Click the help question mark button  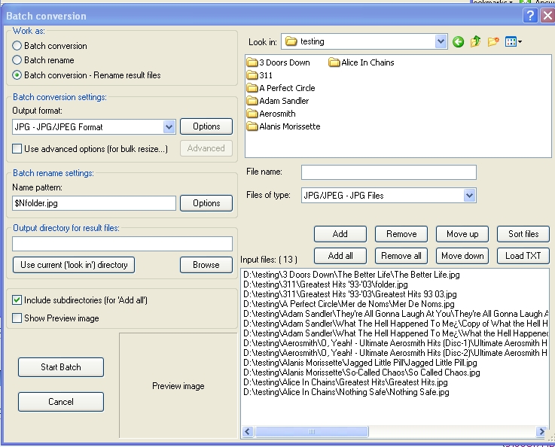(530, 16)
